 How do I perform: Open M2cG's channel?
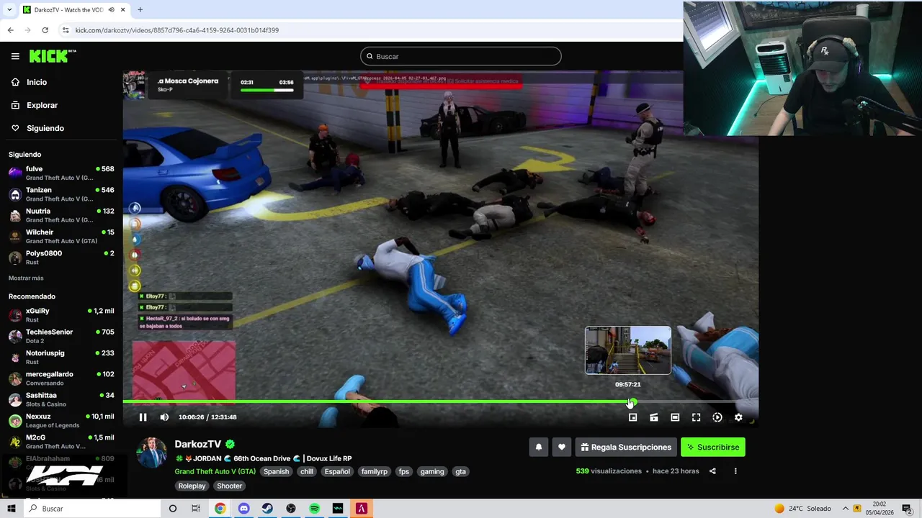pos(61,442)
